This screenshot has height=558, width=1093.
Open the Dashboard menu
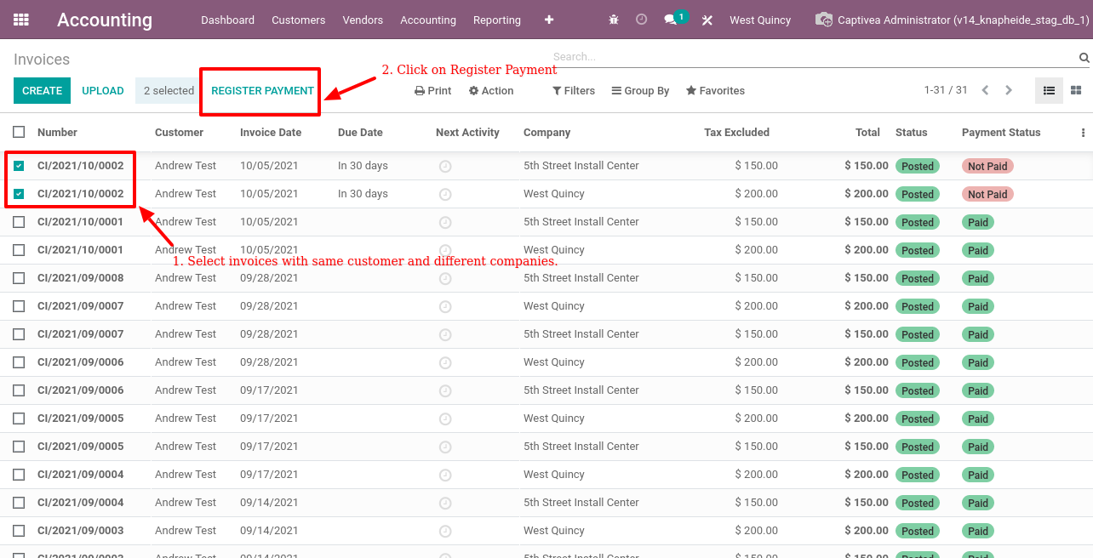coord(227,20)
